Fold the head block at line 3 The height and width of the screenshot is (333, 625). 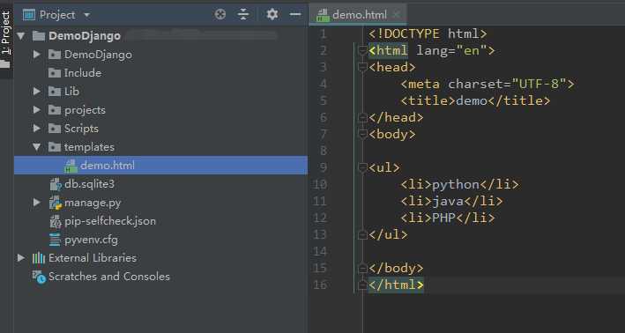[x=362, y=67]
